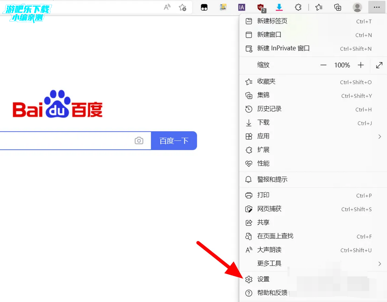
Task: Open 下载 menu item
Action: coord(313,122)
